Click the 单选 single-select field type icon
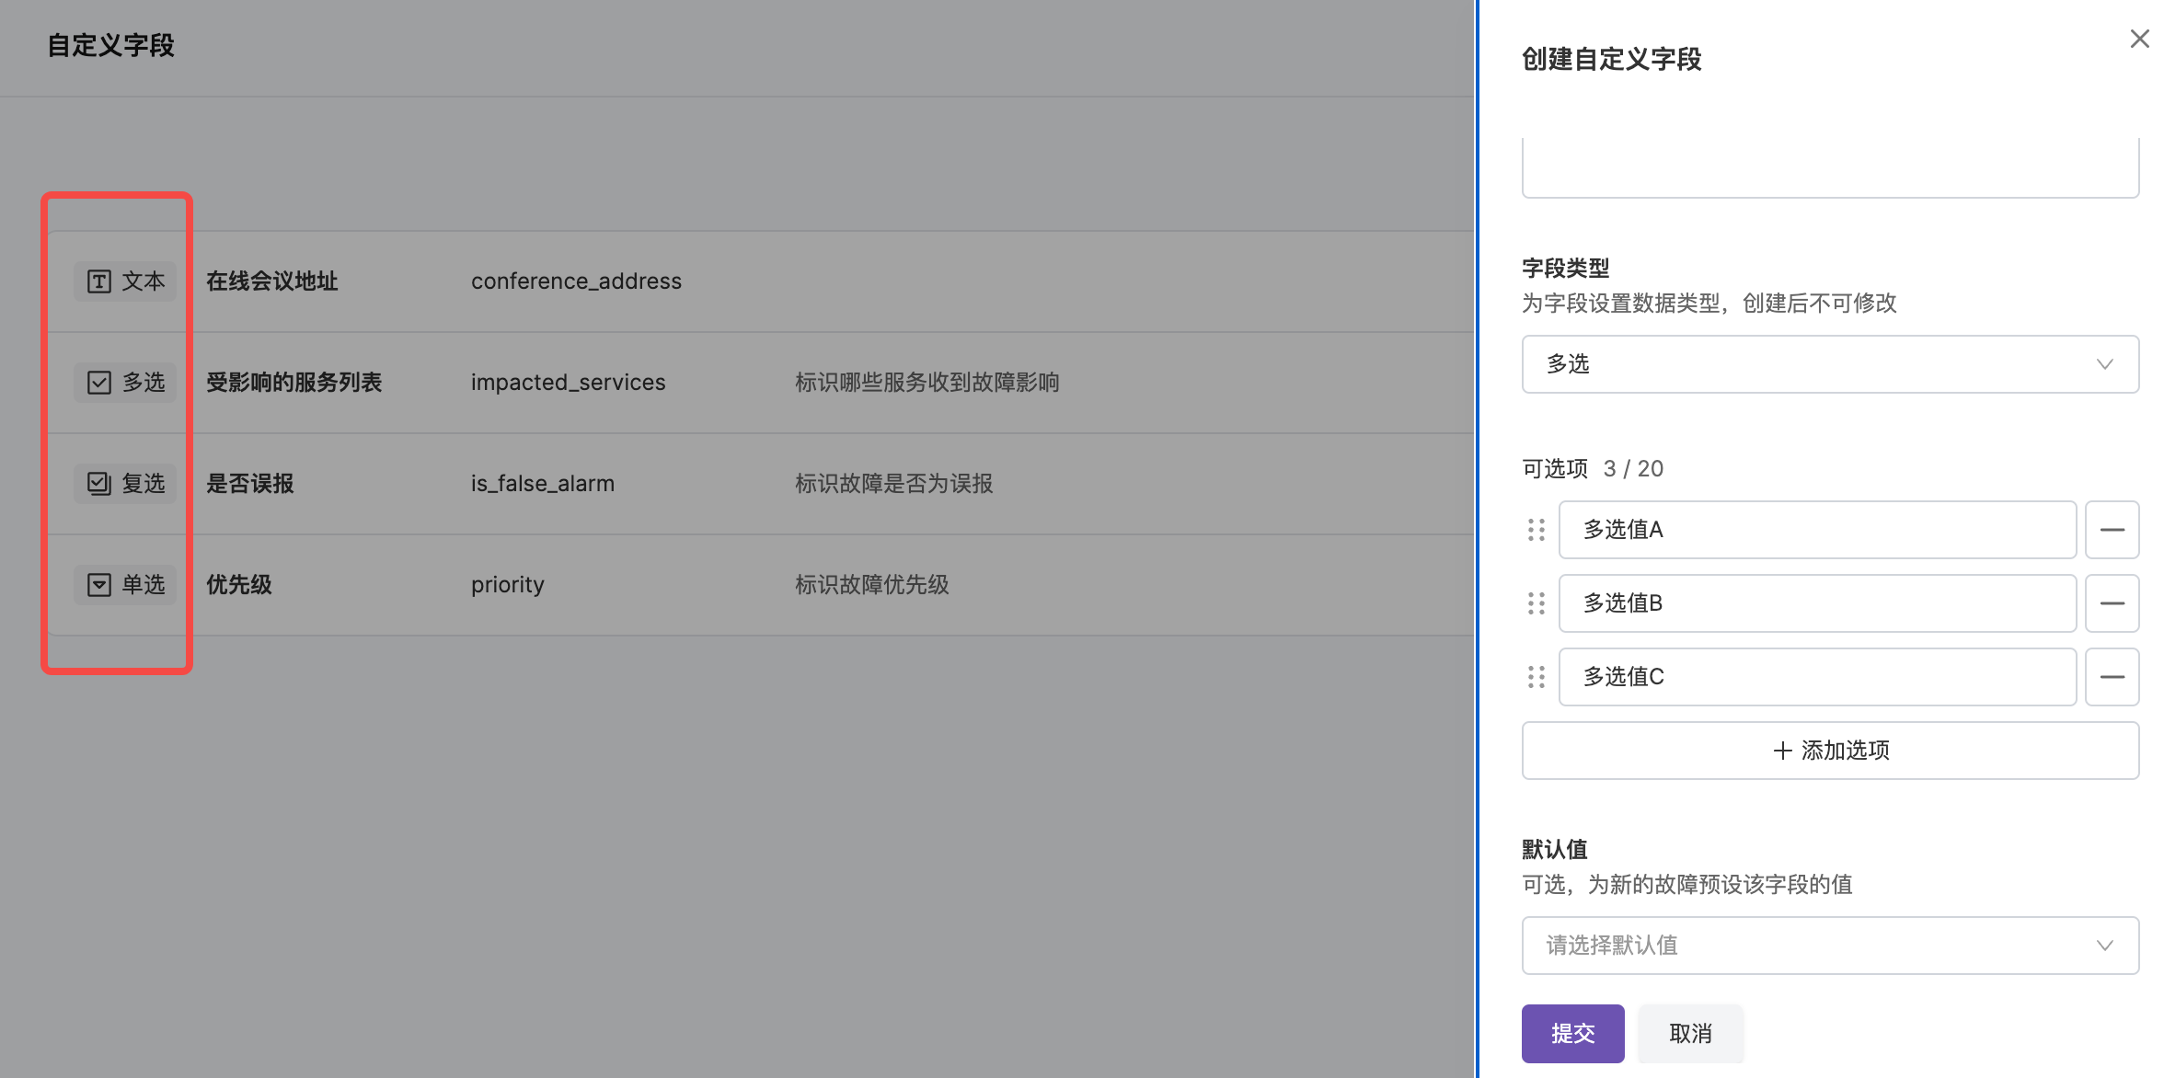Viewport: 2164px width, 1078px height. (x=98, y=584)
